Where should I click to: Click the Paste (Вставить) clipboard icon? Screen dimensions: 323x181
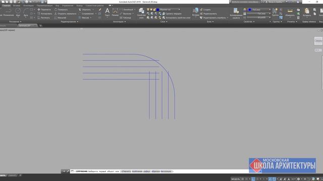point(307,12)
